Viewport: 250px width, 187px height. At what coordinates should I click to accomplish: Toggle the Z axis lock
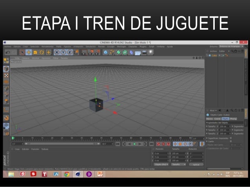[x=70, y=52]
